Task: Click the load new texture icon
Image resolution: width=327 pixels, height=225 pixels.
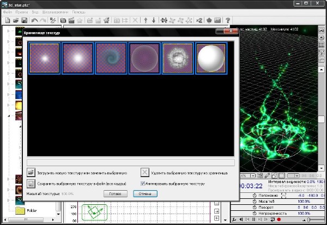Action: pyautogui.click(x=31, y=173)
